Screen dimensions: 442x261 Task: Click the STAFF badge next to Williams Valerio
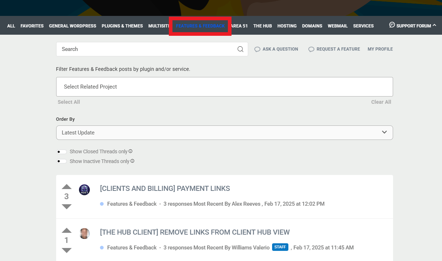point(280,247)
